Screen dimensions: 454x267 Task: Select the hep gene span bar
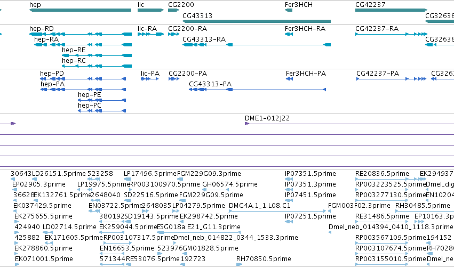[80, 10]
